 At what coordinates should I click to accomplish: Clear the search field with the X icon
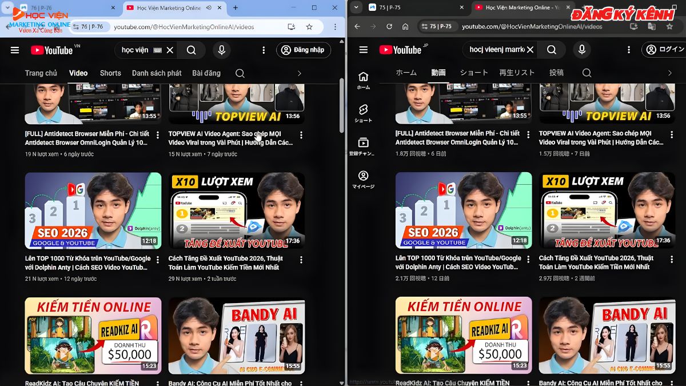tap(169, 50)
